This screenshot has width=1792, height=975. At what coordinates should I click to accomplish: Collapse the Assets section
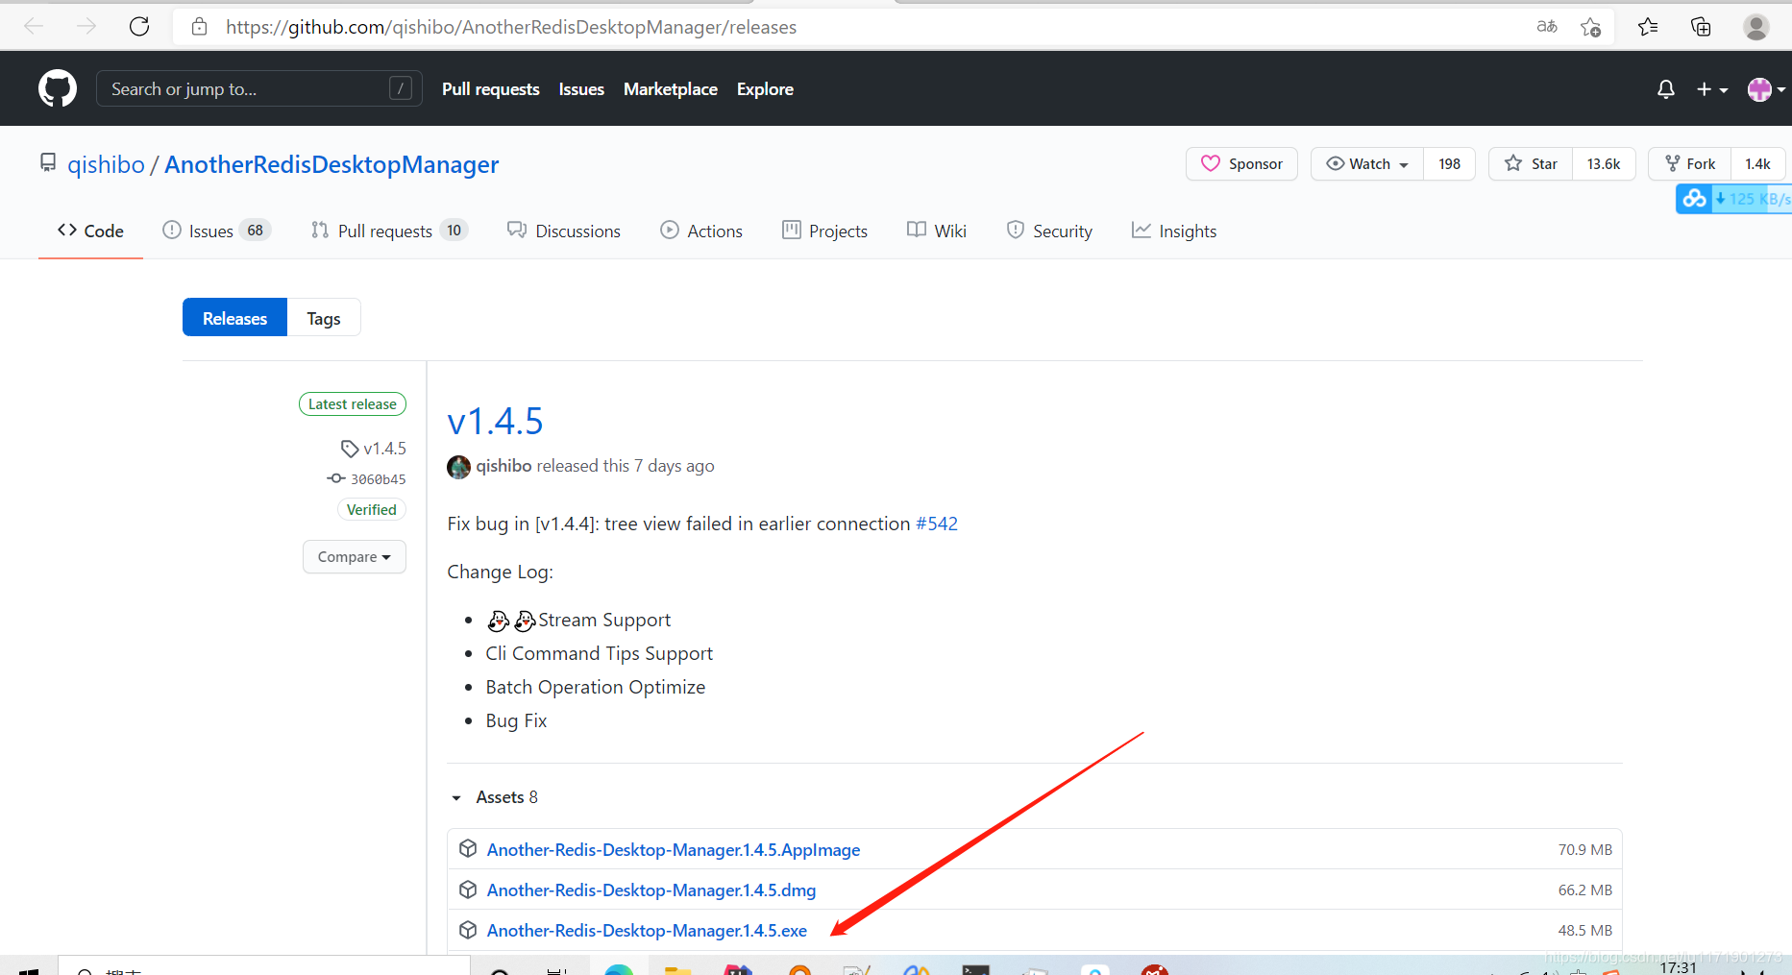(495, 797)
